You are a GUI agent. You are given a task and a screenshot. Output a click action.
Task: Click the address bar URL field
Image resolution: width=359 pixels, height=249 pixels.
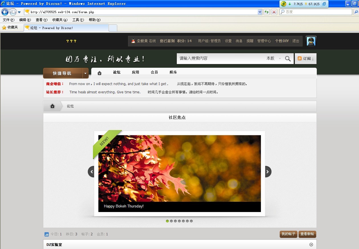click(141, 12)
